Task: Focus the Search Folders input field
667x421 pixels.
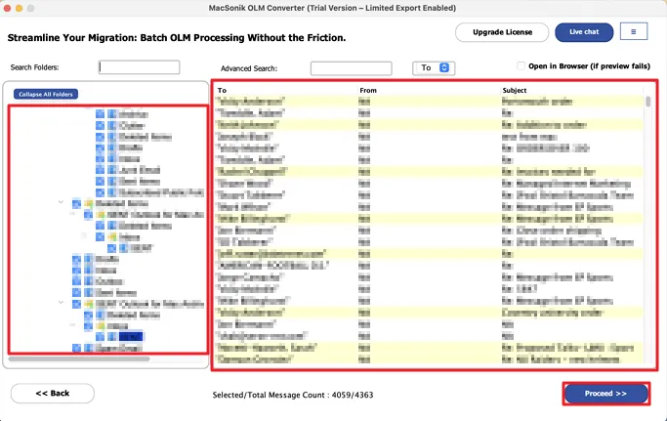Action: (x=139, y=67)
